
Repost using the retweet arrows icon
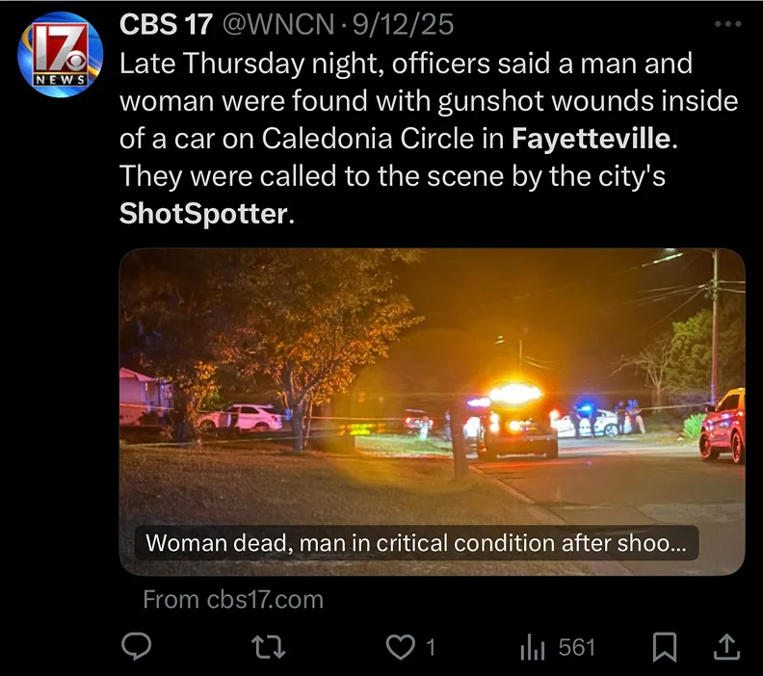pyautogui.click(x=269, y=647)
